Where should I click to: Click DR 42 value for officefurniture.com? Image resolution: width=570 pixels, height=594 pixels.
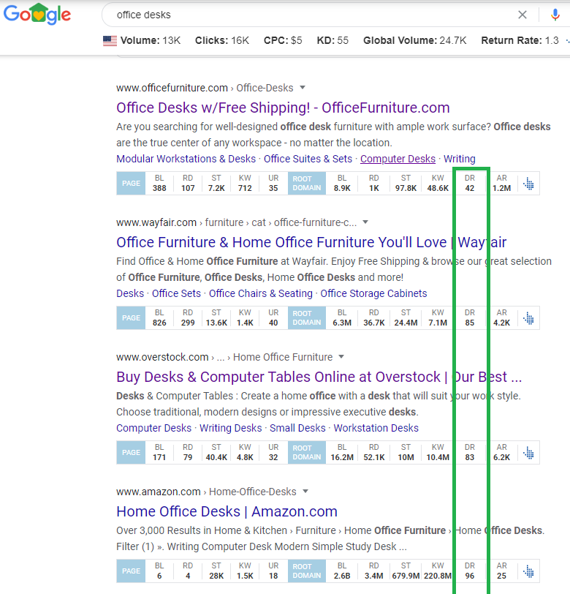click(x=470, y=188)
